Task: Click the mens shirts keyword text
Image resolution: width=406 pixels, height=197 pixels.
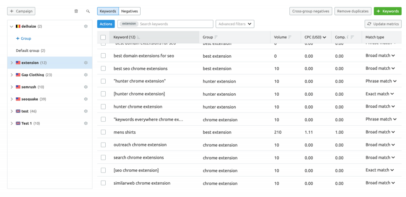Action: (x=125, y=132)
